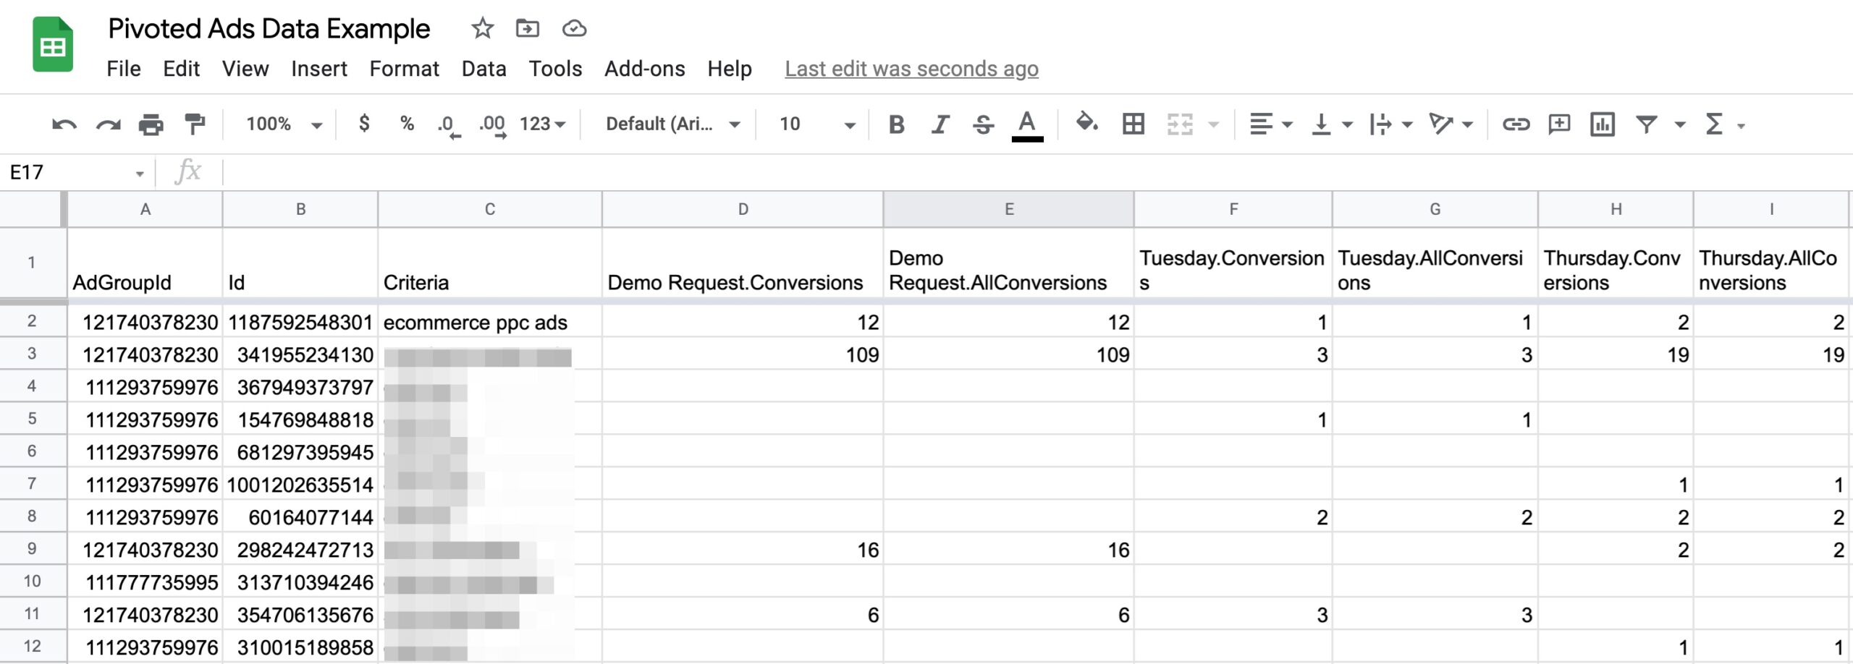1853x664 pixels.
Task: Click the Insert link icon
Action: point(1516,124)
